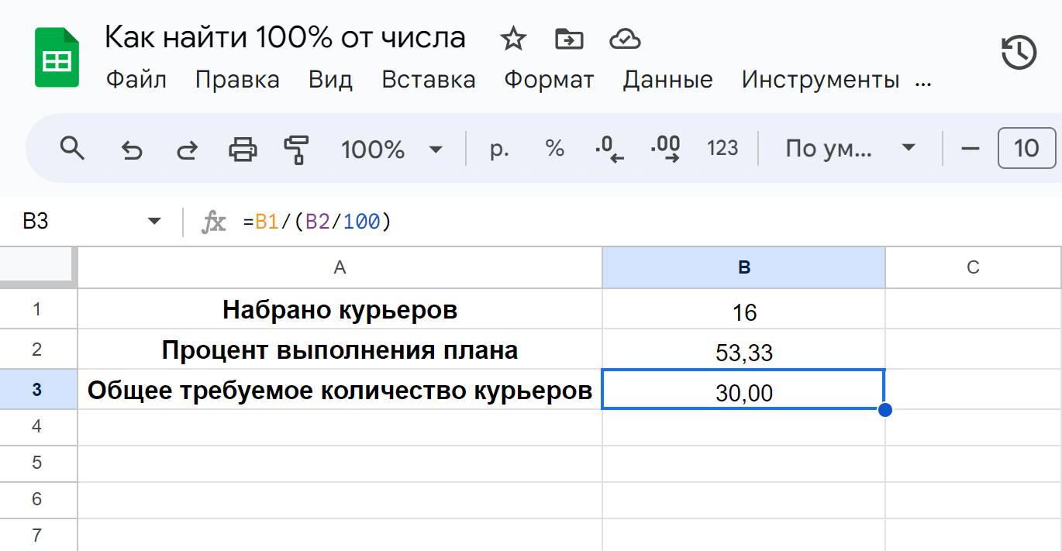Grab the fill handle of cell B3
The image size is (1062, 551).
point(885,409)
